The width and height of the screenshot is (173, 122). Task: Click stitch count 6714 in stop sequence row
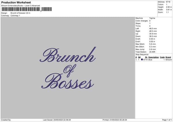145,60
